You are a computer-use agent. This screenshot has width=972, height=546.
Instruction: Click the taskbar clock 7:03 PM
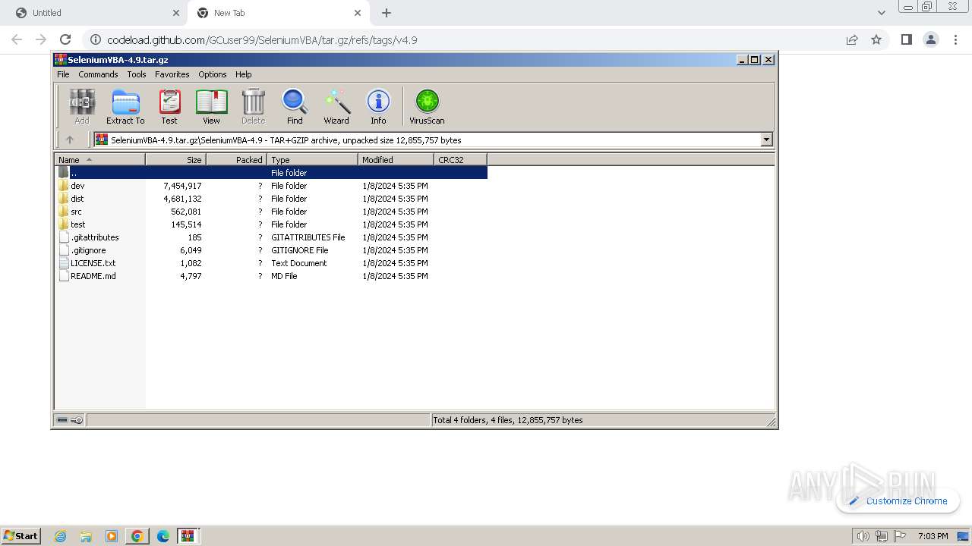click(933, 536)
